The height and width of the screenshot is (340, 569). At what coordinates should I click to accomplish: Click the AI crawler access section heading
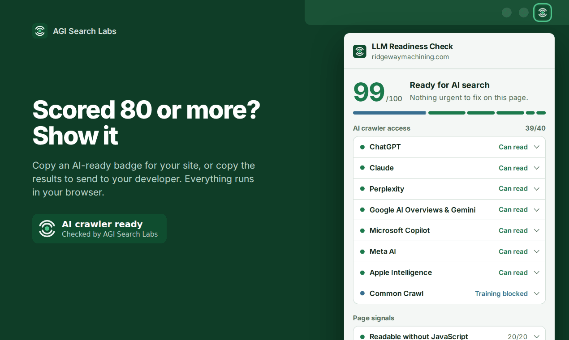[x=382, y=128]
